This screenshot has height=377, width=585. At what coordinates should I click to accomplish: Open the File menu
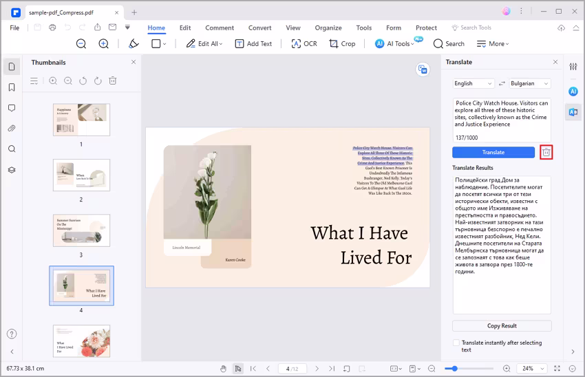tap(14, 28)
